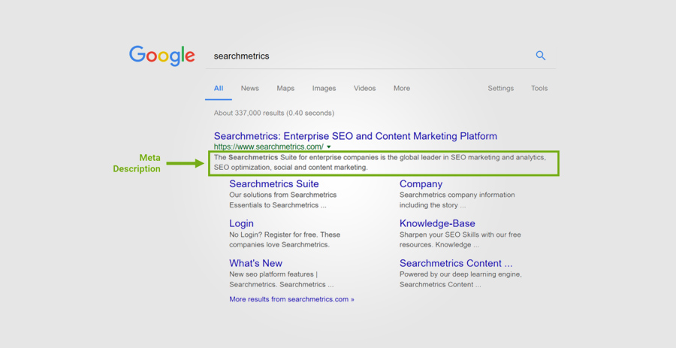Open the Company sitelink

(x=421, y=184)
